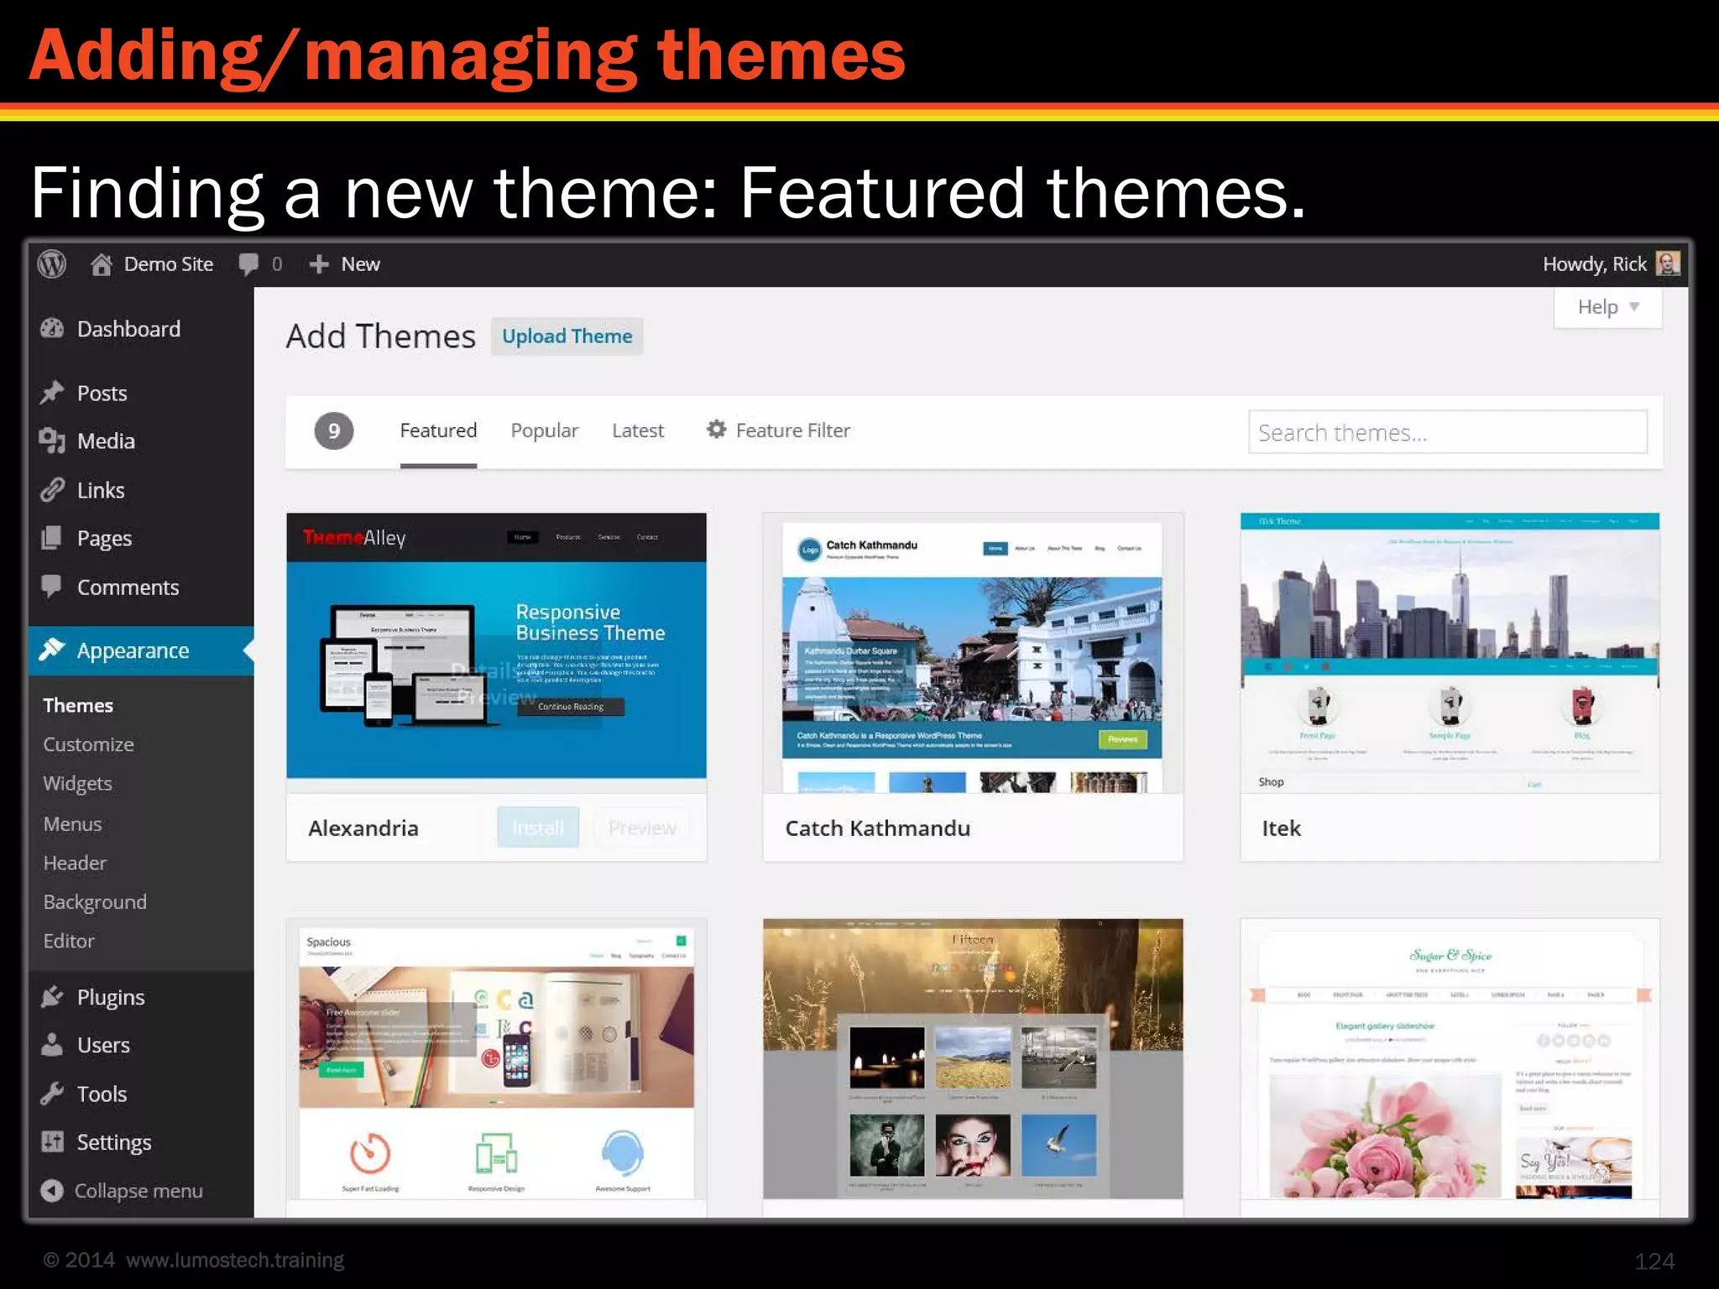Screen dimensions: 1719x1289
Task: Open the Posts menu label
Action: pos(102,393)
